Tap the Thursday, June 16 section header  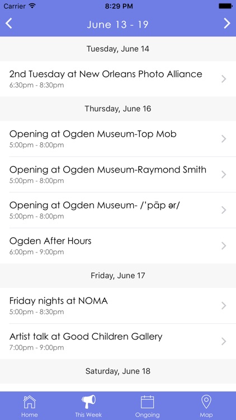(x=118, y=109)
